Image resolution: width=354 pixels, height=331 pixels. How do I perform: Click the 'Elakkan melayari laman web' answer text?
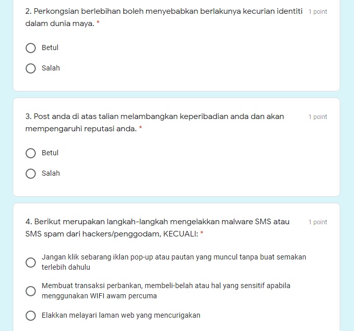(x=121, y=316)
